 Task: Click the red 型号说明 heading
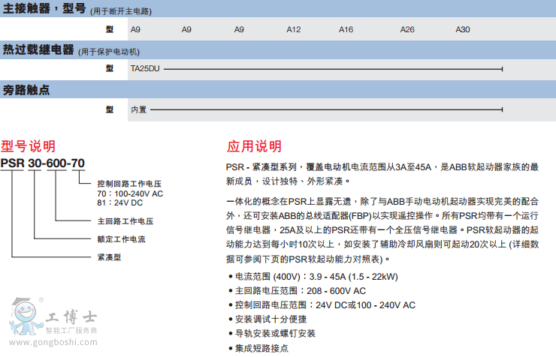click(x=28, y=146)
